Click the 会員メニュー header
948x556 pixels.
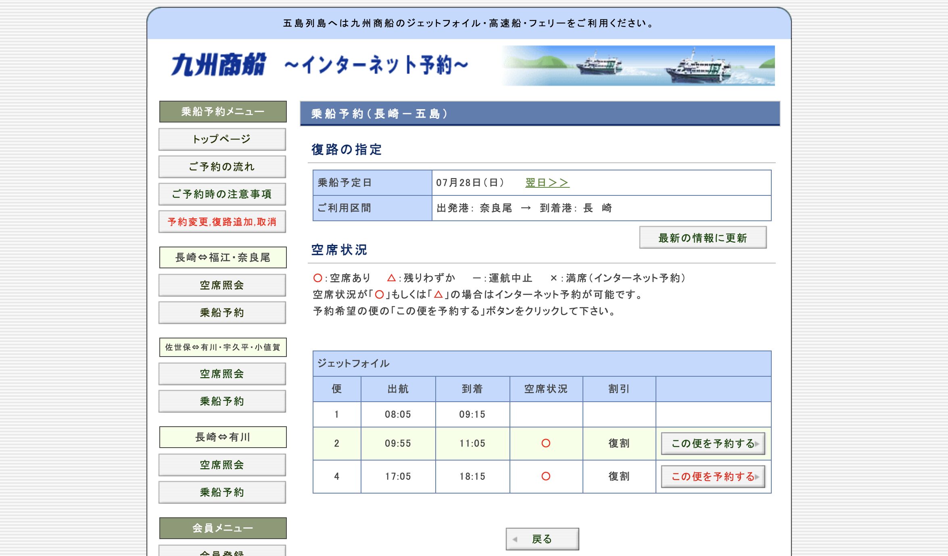pos(223,528)
